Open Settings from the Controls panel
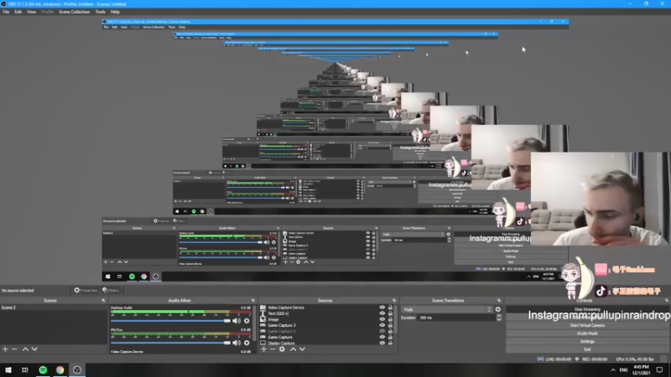Image resolution: width=671 pixels, height=377 pixels. [x=587, y=342]
